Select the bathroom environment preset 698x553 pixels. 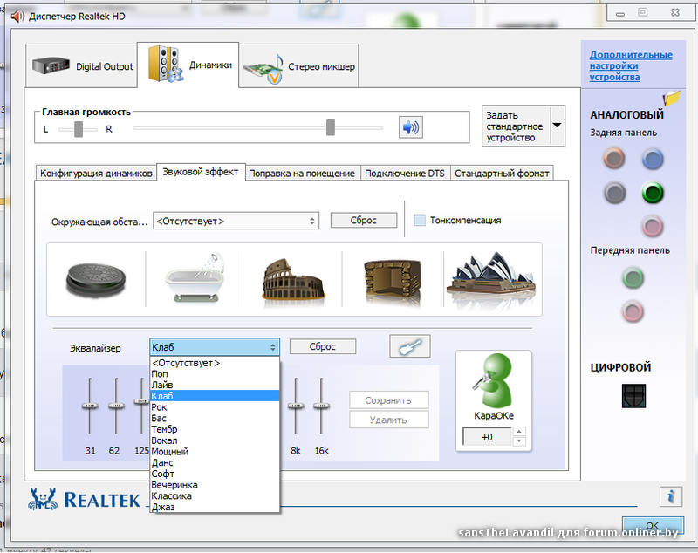point(195,279)
